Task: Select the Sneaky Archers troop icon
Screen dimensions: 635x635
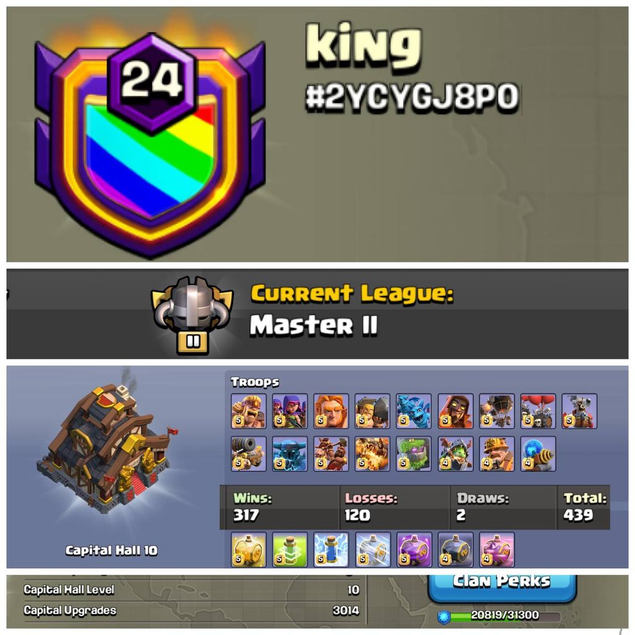Action: click(290, 411)
